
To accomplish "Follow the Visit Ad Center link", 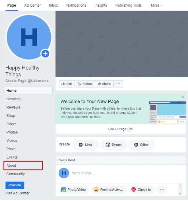I will 17,193.
